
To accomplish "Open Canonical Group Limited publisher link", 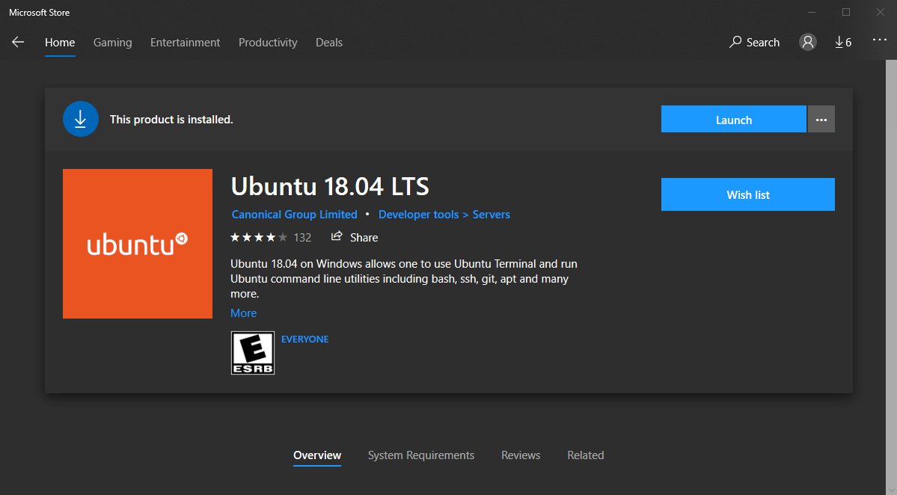I will point(294,215).
